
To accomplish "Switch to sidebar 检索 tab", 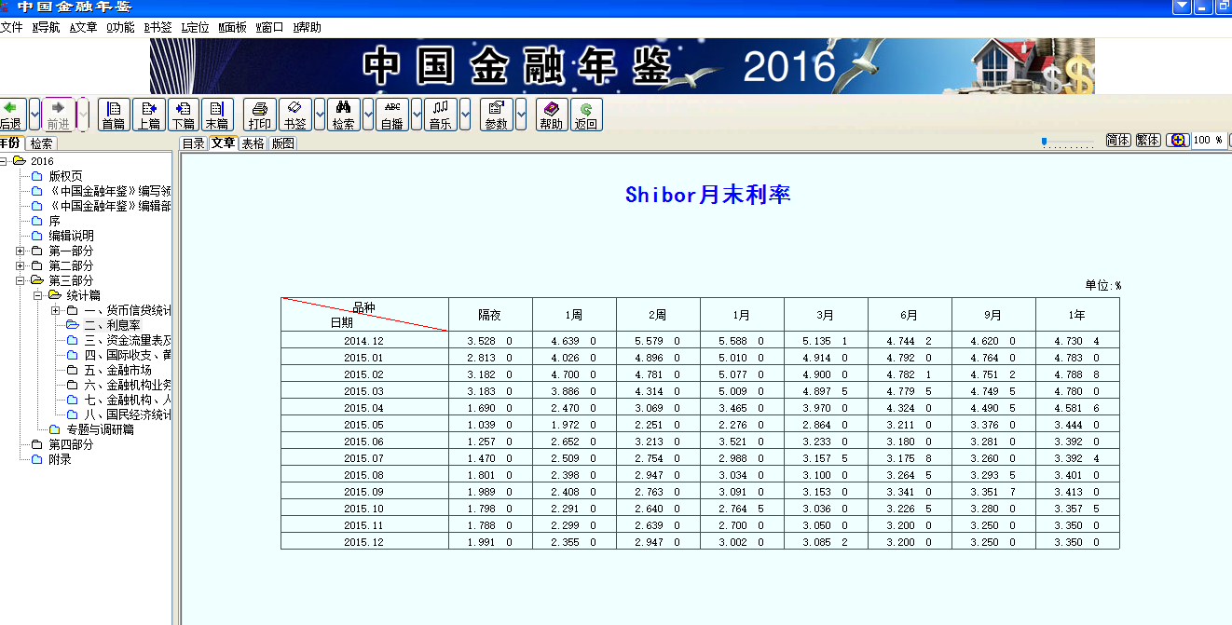I will 41,143.
